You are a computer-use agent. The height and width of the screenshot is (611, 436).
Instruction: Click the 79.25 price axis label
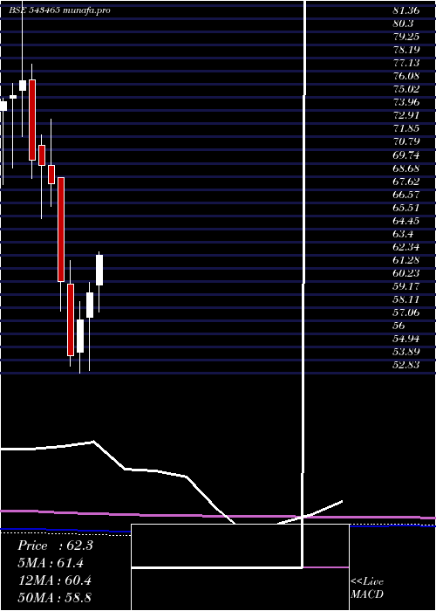click(405, 37)
